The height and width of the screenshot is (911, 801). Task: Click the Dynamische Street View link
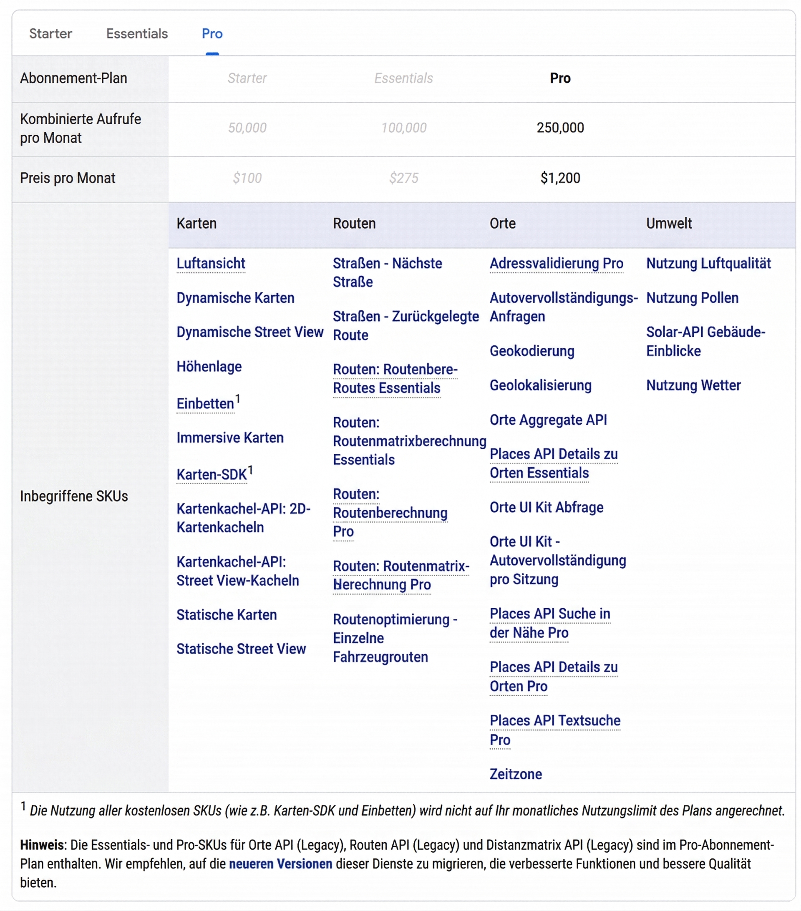tap(250, 332)
